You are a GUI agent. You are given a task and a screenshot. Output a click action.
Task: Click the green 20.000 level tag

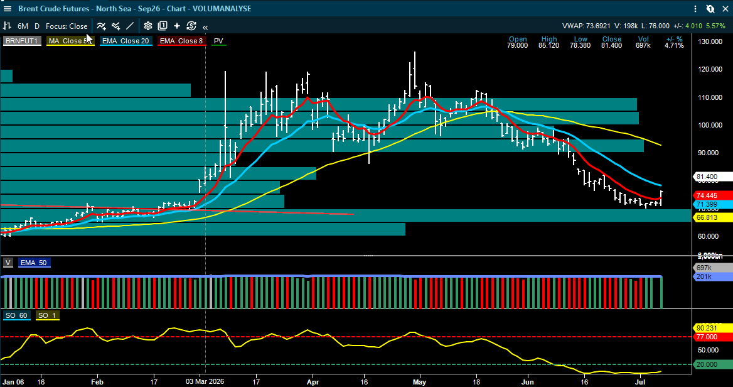[x=712, y=364]
